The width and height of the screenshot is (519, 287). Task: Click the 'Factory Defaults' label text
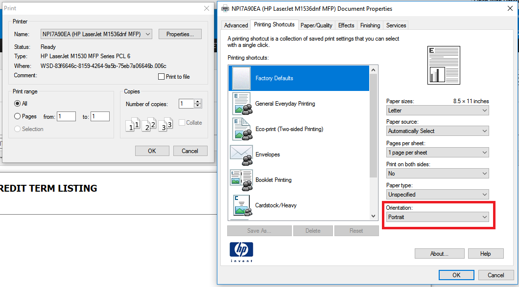click(274, 78)
